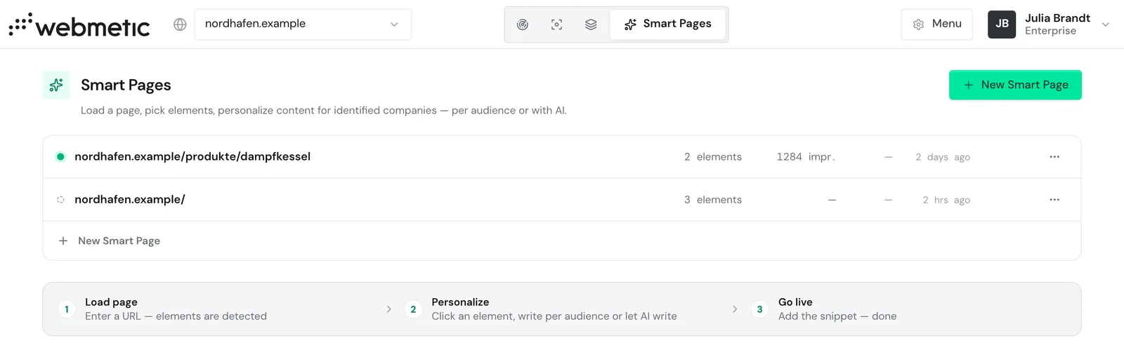Click the green live status dot for dampfkessel

pyautogui.click(x=60, y=157)
